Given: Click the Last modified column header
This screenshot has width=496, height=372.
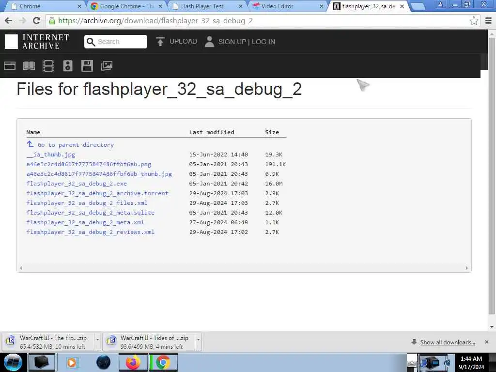Looking at the screenshot, I should coord(212,132).
